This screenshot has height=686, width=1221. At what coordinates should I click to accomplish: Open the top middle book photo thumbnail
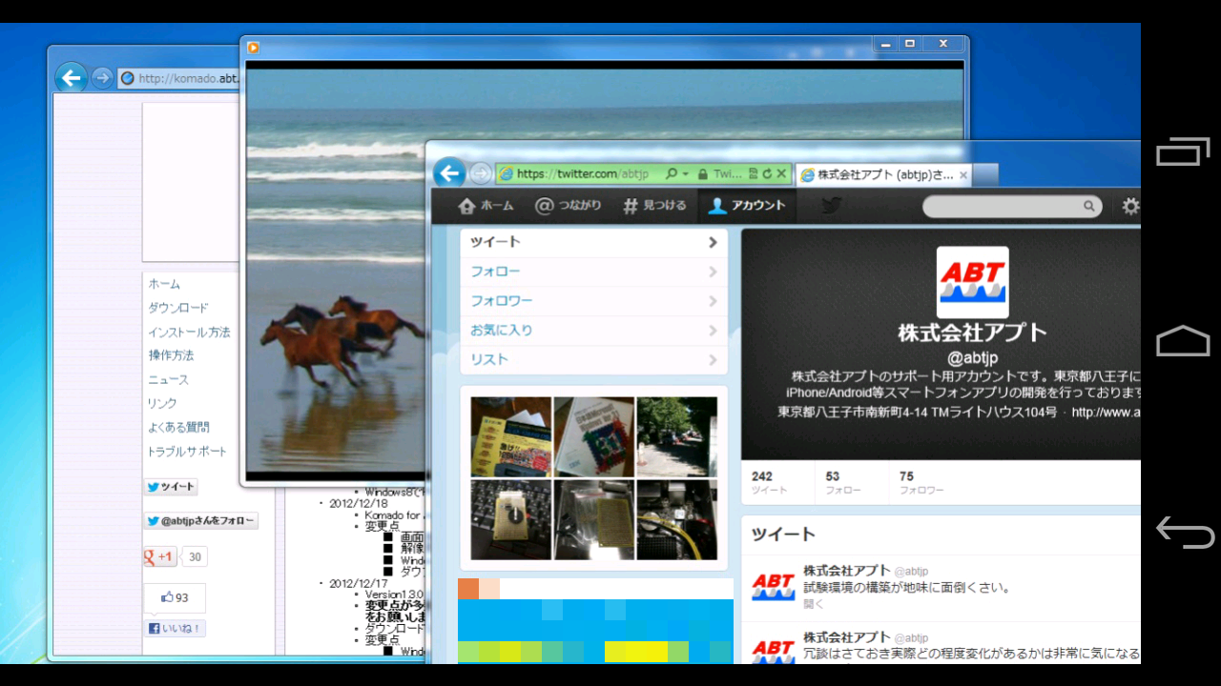point(594,436)
